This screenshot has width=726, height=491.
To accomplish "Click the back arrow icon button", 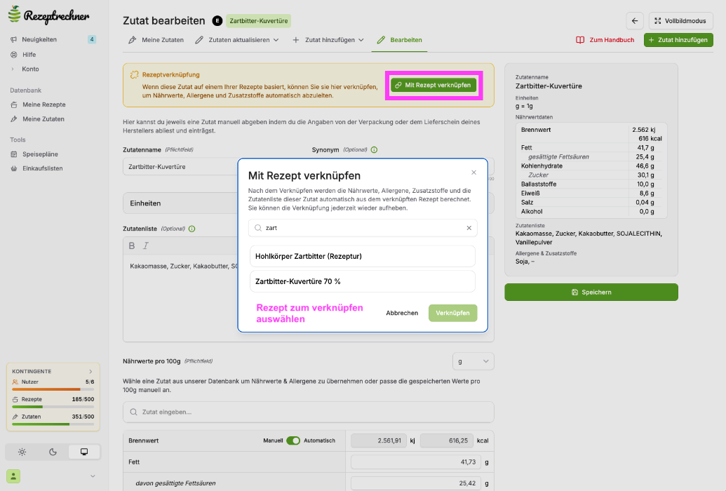I will [635, 21].
